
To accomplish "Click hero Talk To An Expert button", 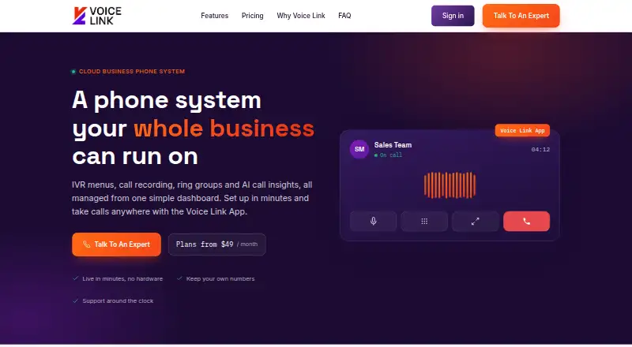I will (x=116, y=244).
